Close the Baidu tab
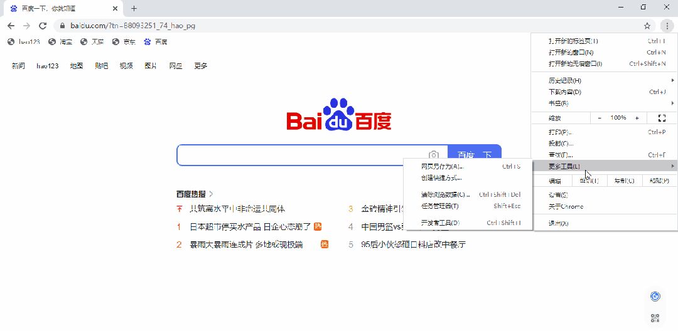 pos(115,8)
